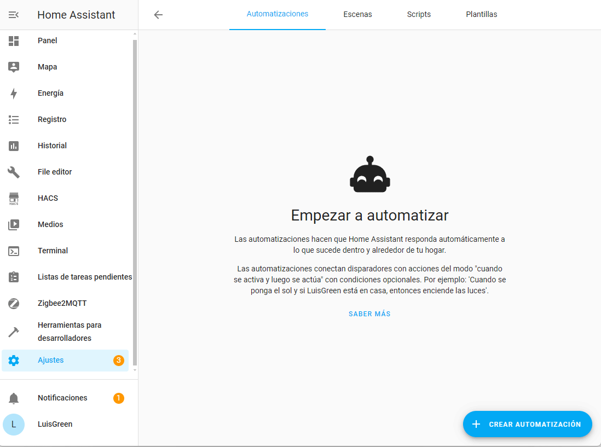Open the Panel menu item
The height and width of the screenshot is (447, 601).
pos(65,40)
